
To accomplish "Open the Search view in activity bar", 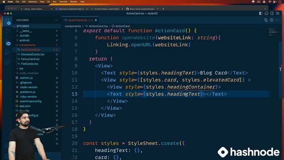I will coord(8,32).
